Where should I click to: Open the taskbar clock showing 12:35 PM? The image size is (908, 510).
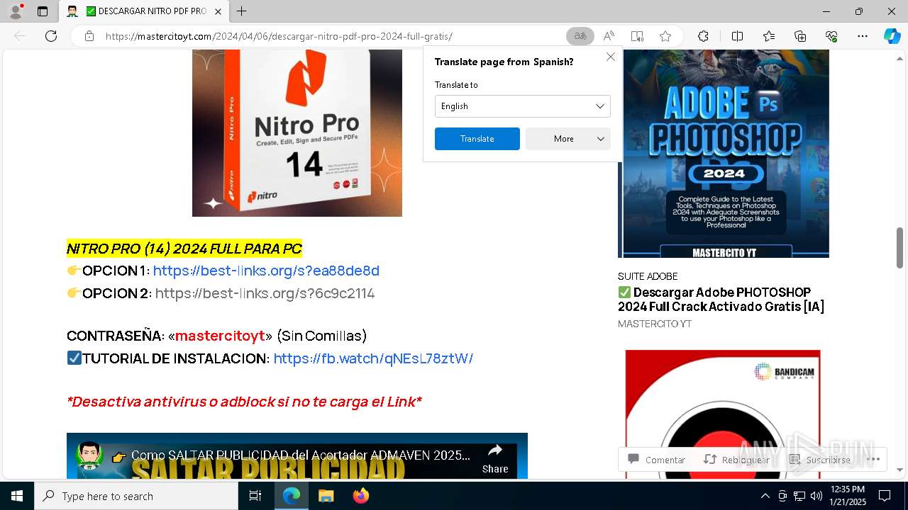coord(847,496)
